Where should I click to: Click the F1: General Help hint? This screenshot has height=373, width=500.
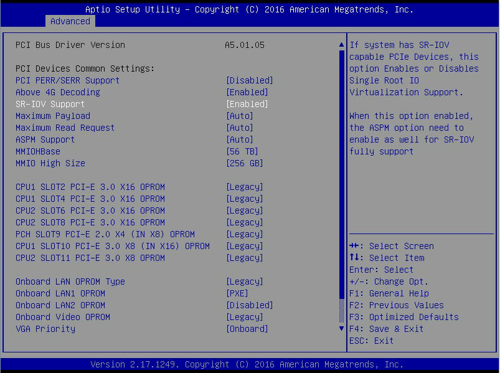[x=389, y=293]
